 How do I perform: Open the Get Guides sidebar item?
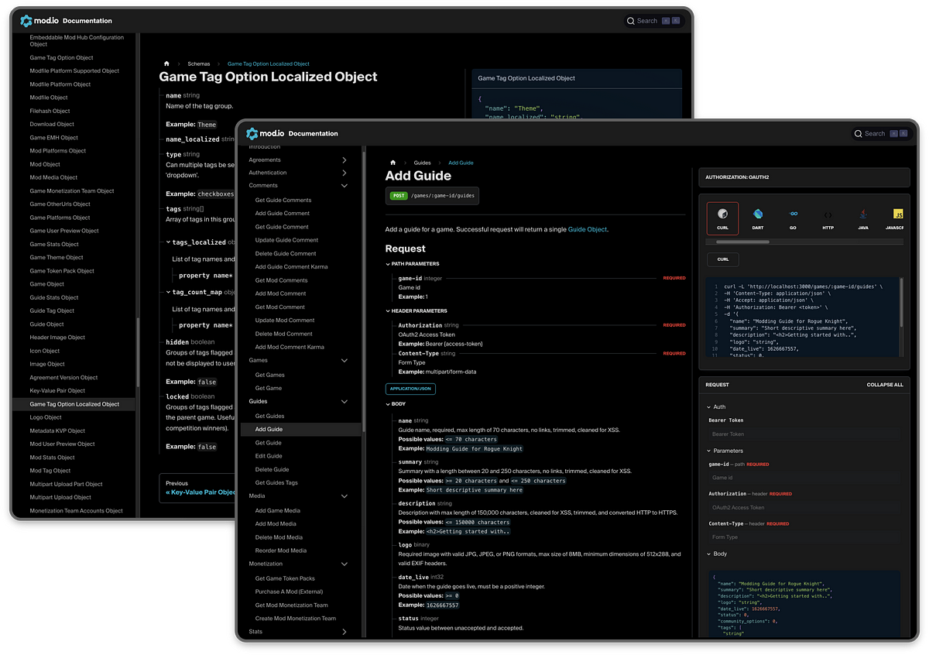tap(269, 416)
